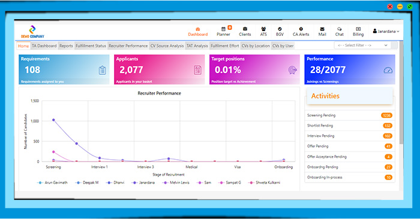Toggle Shweta Kulkarni legend series
The image size is (420, 219).
coord(265,182)
